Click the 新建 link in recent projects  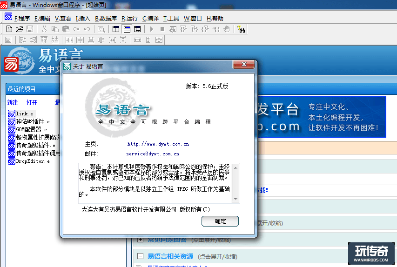tap(13, 102)
